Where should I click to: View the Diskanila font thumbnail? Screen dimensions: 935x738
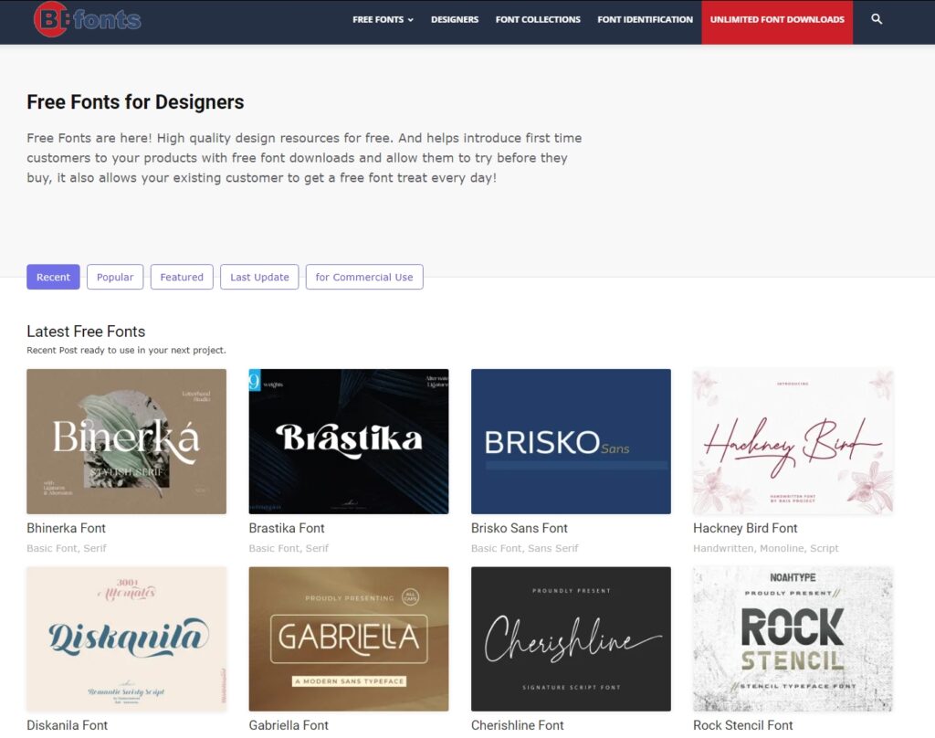tap(126, 638)
